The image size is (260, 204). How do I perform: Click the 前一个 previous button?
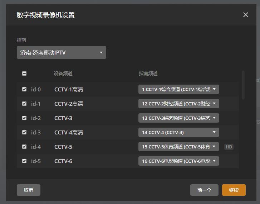[204, 190]
